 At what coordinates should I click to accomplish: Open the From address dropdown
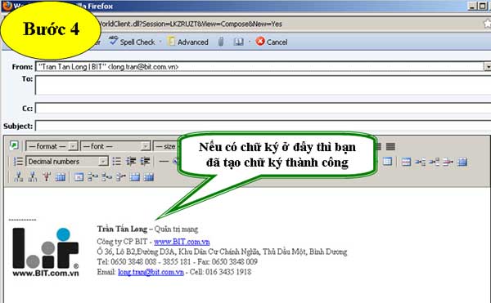488,66
